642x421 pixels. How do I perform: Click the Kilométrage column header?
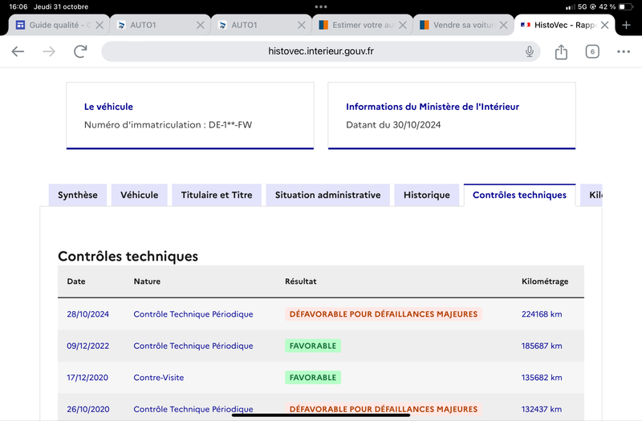[x=545, y=281]
